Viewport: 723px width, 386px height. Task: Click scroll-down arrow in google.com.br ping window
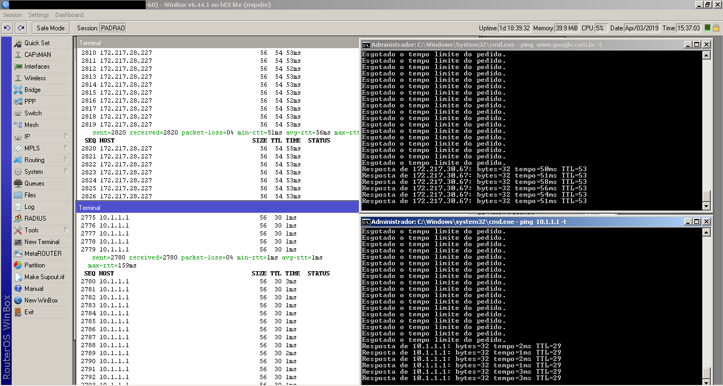(x=707, y=206)
